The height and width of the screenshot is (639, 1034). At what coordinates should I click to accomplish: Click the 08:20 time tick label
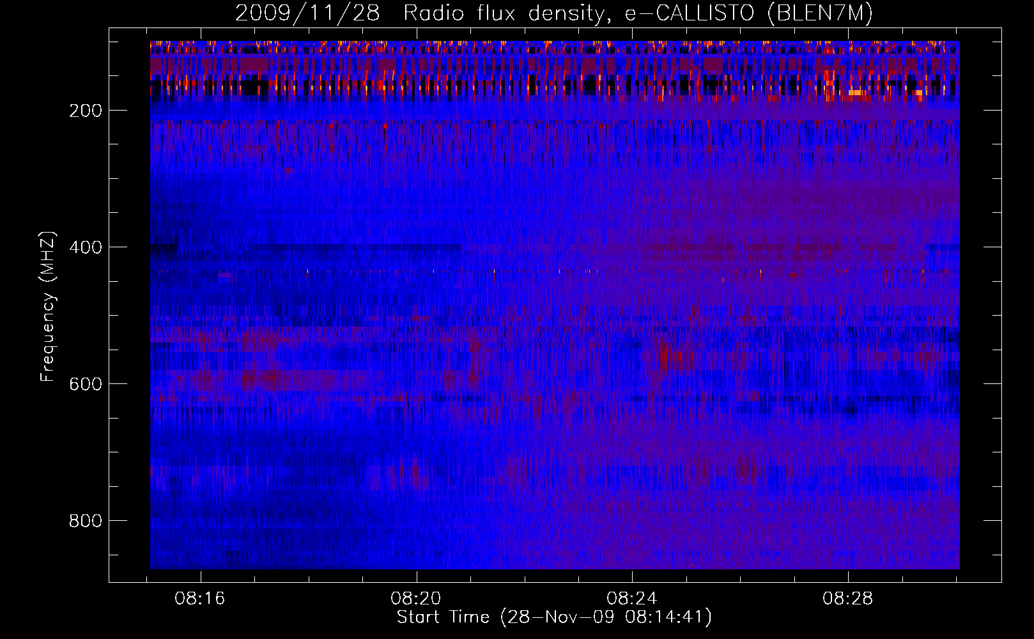pyautogui.click(x=416, y=599)
